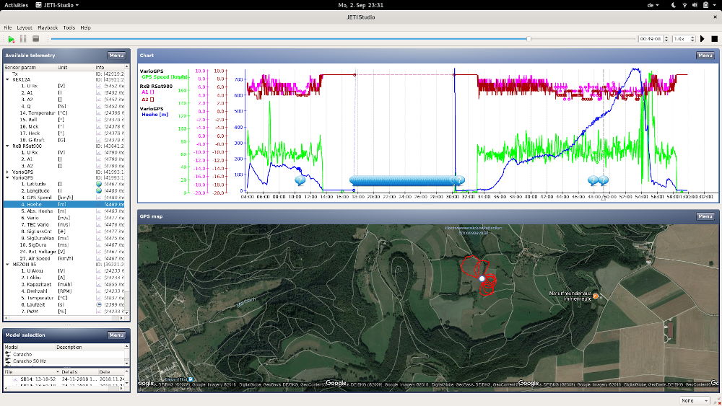The image size is (722, 406).
Task: Click the volume speaker icon in top bar
Action: click(x=695, y=5)
